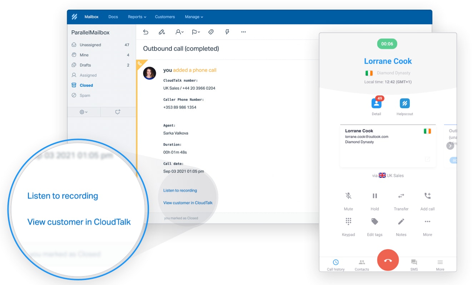Click the outbound call phone corner icon
Viewport: 472px width, 285px height.
140,64
